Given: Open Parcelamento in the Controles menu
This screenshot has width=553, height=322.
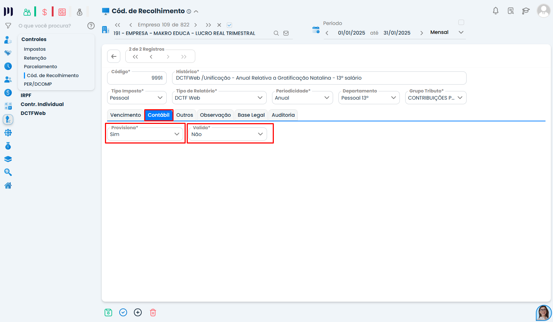Looking at the screenshot, I should click(x=40, y=66).
